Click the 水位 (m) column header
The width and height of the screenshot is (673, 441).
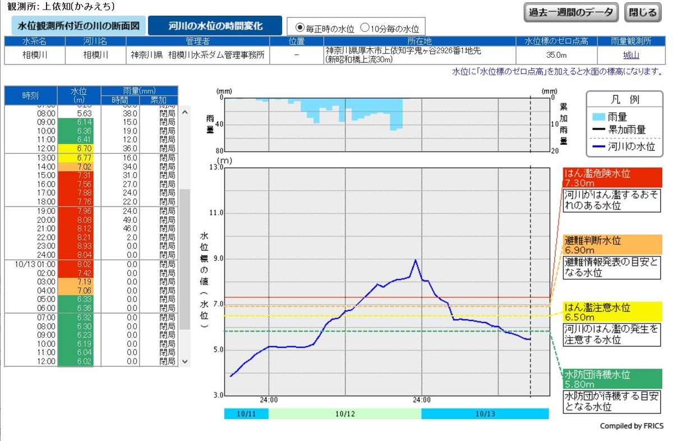(x=79, y=95)
